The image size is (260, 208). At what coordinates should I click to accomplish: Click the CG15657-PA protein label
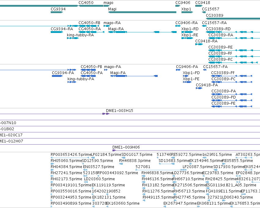pos(215,67)
